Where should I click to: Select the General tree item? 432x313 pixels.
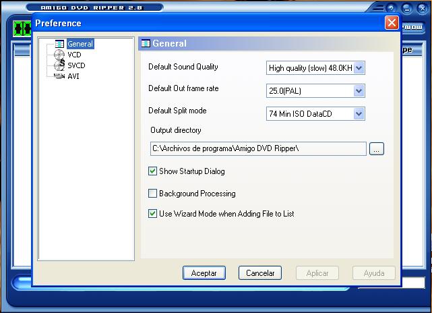tap(80, 44)
